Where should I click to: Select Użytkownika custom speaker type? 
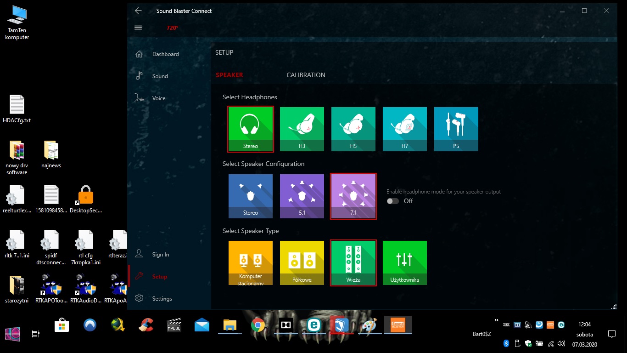point(405,263)
